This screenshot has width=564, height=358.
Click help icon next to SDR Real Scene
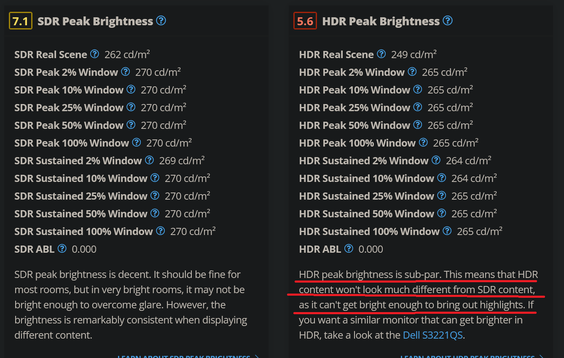coord(95,54)
